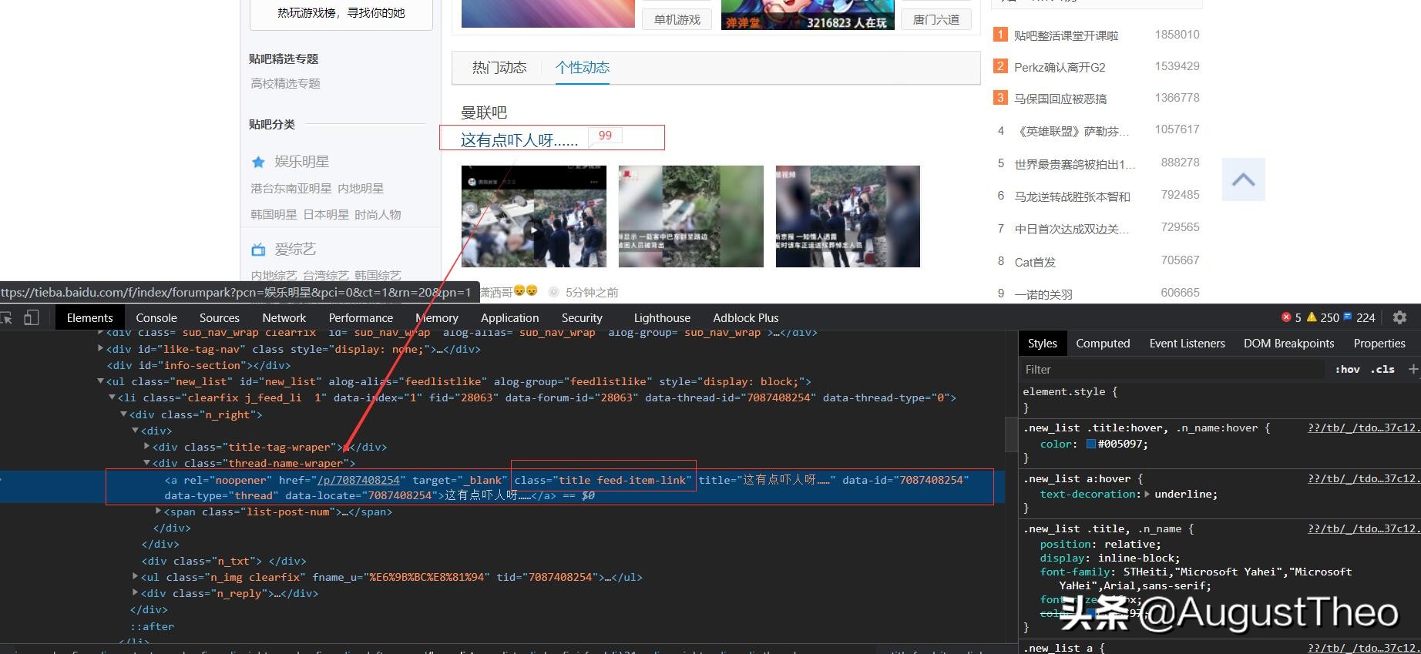Collapse the li clearfix j_feed_li node

point(112,397)
